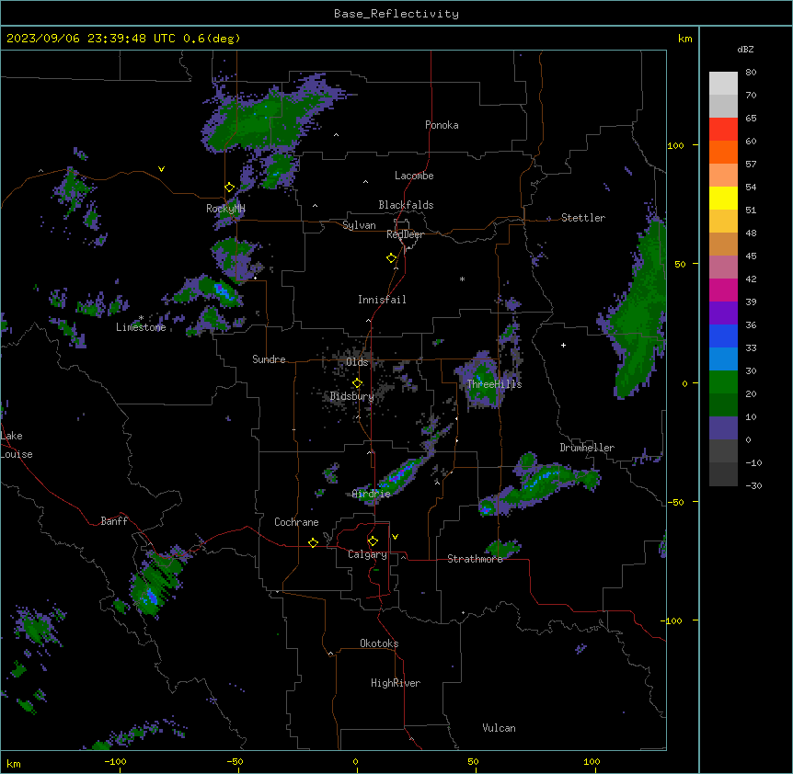The image size is (793, 774).
Task: Click the Airdrie label
Action: tap(372, 494)
